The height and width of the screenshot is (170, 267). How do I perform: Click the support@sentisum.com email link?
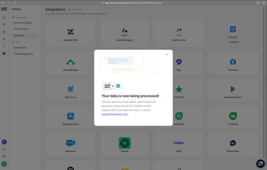pyautogui.click(x=114, y=114)
